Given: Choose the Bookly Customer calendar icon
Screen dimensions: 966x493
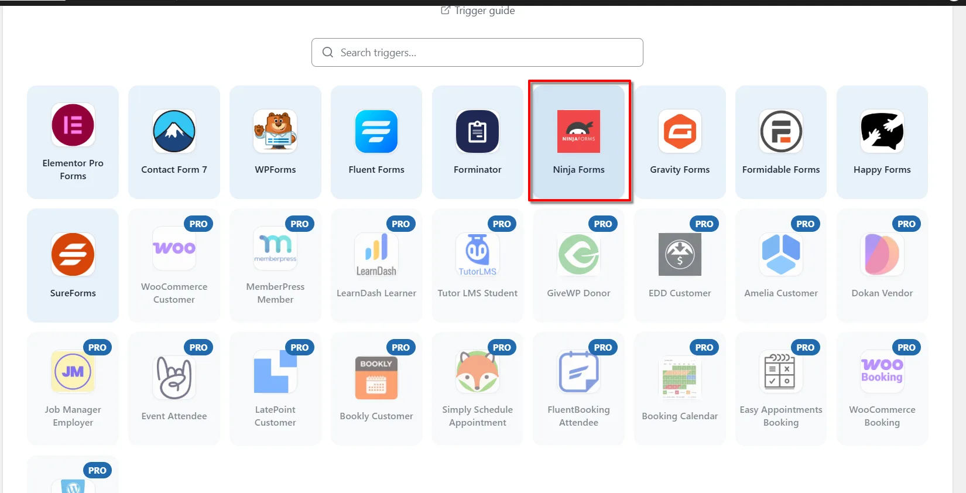Looking at the screenshot, I should [x=376, y=378].
